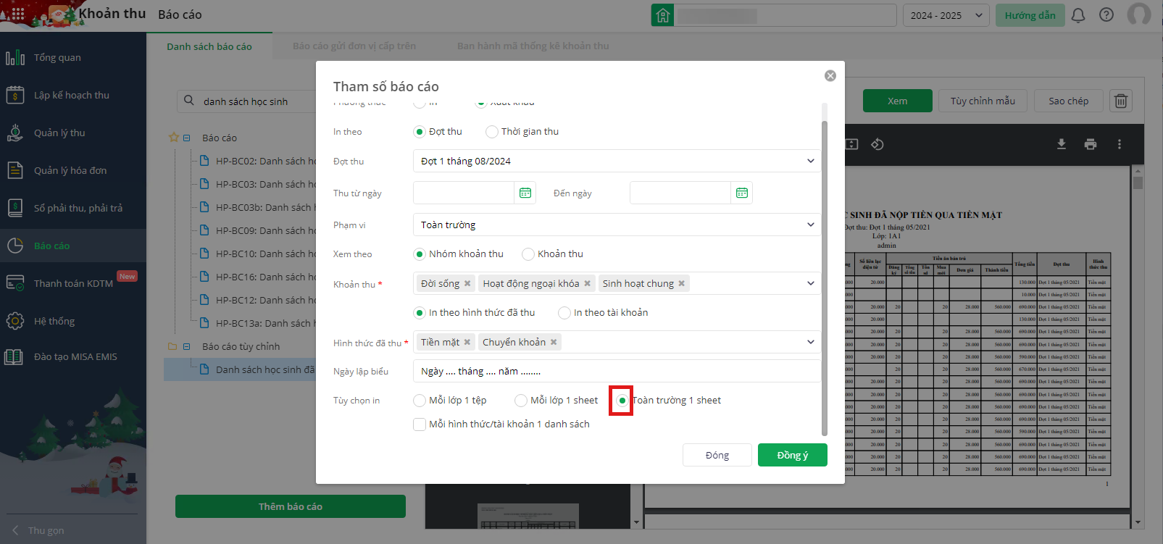
Task: Enable Mỗi hình thức/tài khoản 1 danh sách
Action: tap(420, 424)
